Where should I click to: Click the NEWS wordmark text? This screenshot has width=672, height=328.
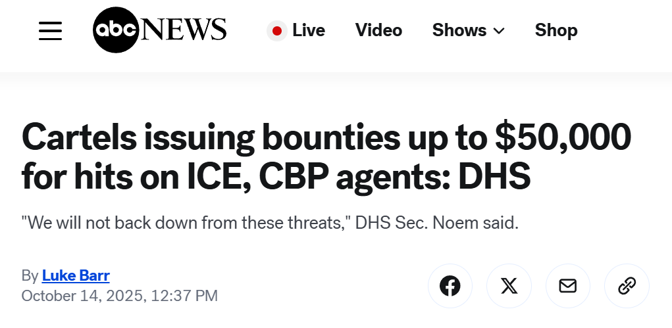tap(184, 29)
